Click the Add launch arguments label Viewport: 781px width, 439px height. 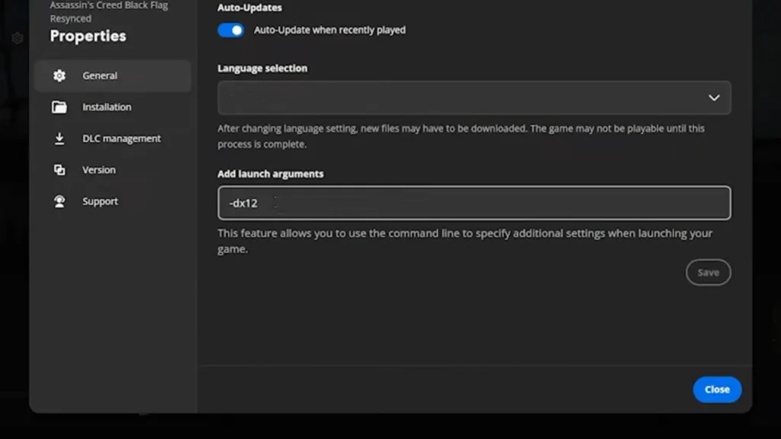click(x=271, y=174)
